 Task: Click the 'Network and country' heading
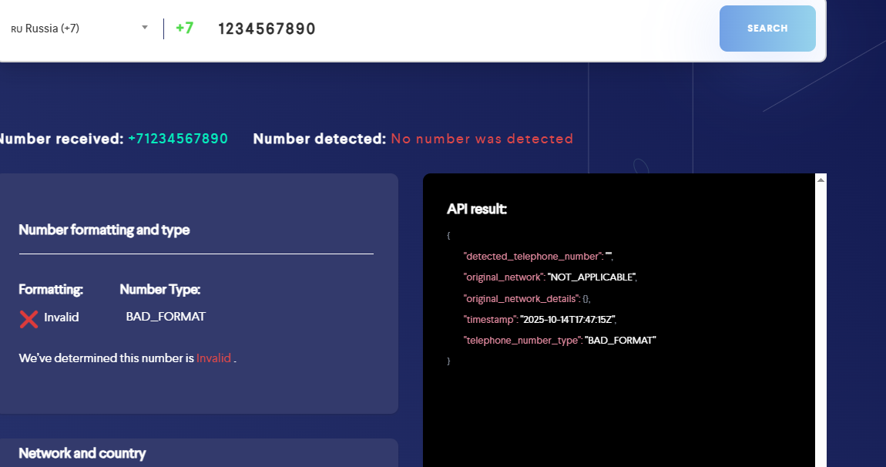82,453
